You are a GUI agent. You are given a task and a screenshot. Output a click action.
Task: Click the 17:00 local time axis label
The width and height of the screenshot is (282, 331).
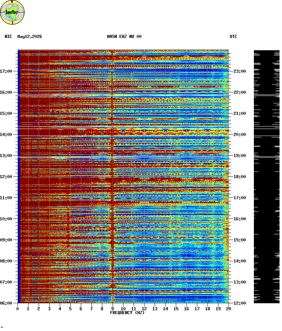point(6,71)
